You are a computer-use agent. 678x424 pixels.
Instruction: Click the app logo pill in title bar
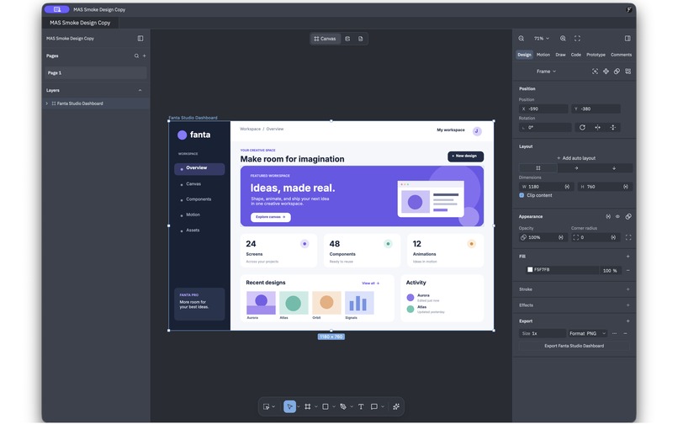click(56, 9)
